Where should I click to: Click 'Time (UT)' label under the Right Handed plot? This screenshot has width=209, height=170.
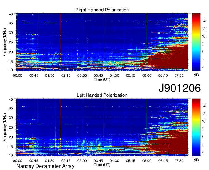click(102, 79)
